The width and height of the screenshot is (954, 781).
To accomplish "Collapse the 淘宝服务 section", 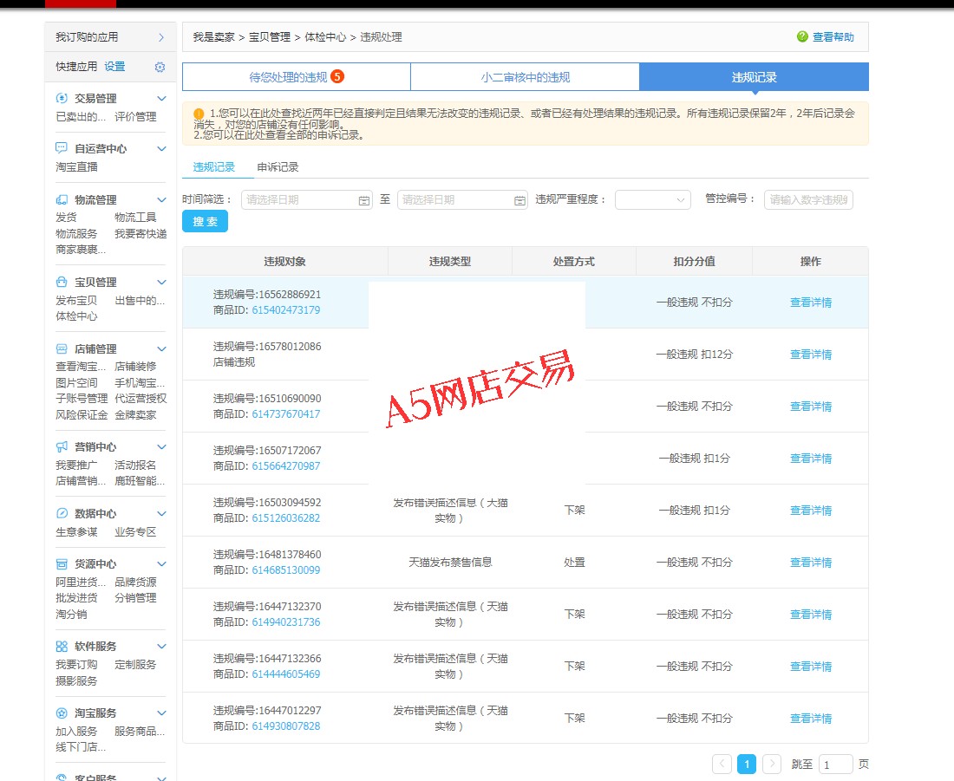I will pos(162,713).
